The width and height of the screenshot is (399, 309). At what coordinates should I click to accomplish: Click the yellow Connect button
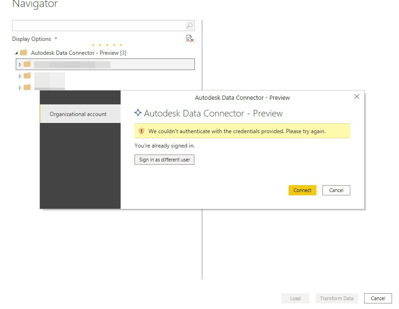click(x=302, y=190)
